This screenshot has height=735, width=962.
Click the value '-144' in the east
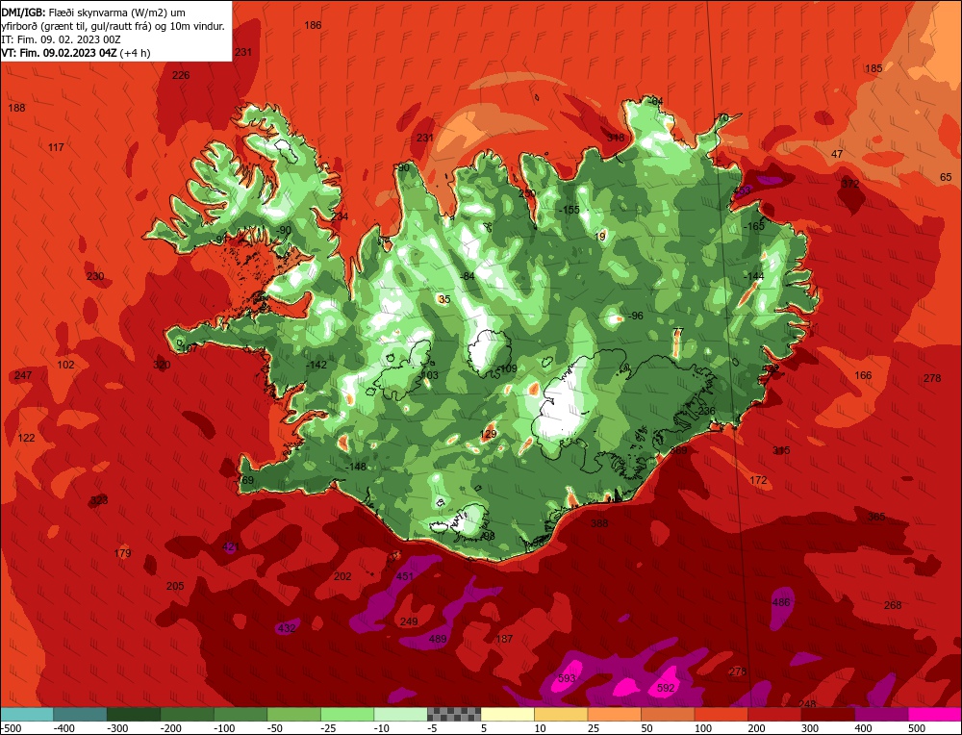pos(753,276)
